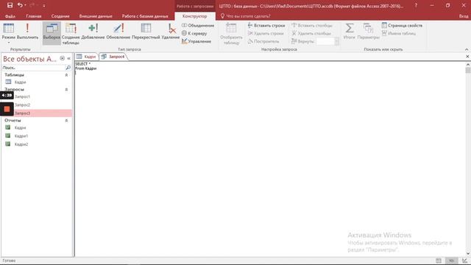This screenshot has width=471, height=265.
Task: Select Управление data-definition query
Action: [196, 41]
